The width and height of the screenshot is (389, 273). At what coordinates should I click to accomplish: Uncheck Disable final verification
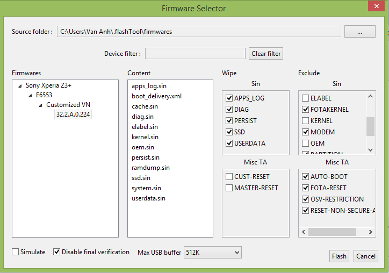(57, 252)
